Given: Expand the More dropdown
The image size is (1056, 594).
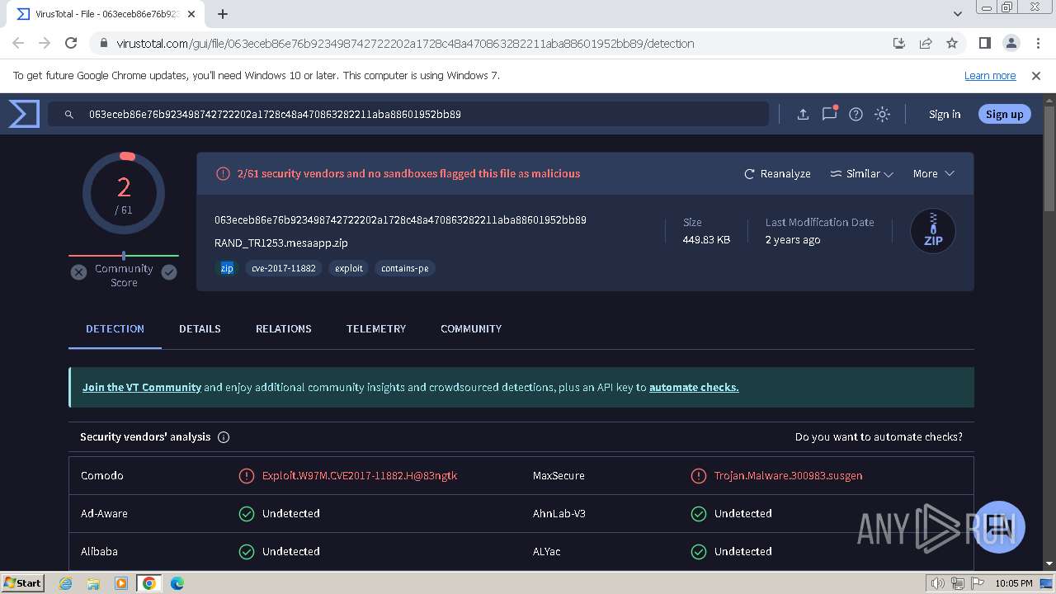Looking at the screenshot, I should 934,174.
